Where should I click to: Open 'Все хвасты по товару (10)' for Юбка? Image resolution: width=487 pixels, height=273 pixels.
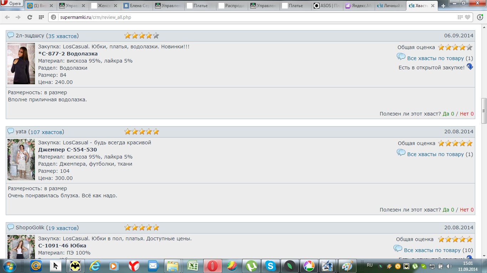(432, 250)
